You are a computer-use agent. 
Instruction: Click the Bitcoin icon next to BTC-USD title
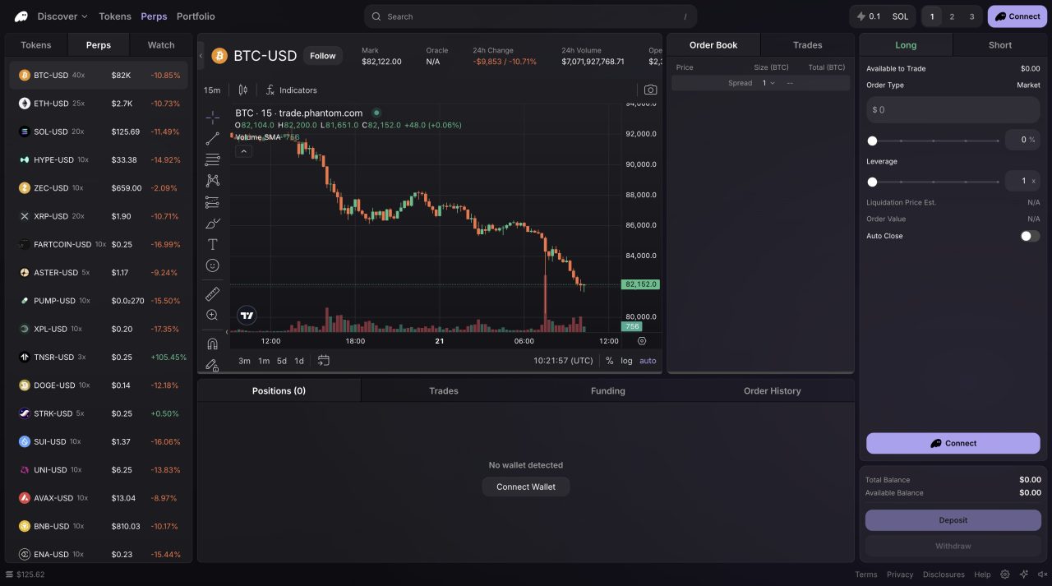pyautogui.click(x=219, y=56)
